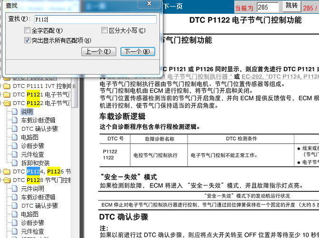319x238 pixels.
Task: Click the P1121 folder icon
Action: [7, 95]
